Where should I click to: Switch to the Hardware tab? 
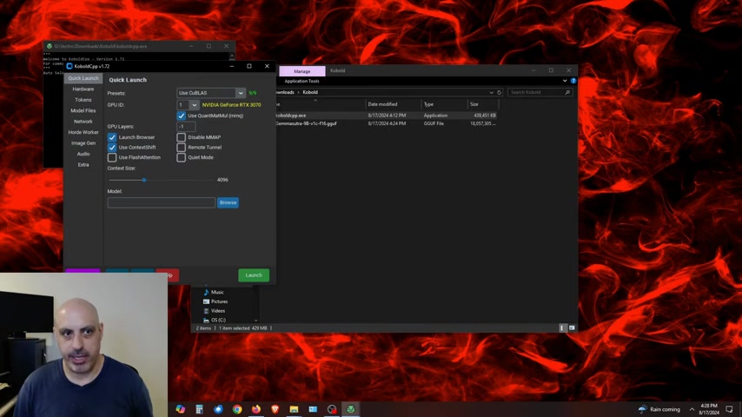[83, 89]
